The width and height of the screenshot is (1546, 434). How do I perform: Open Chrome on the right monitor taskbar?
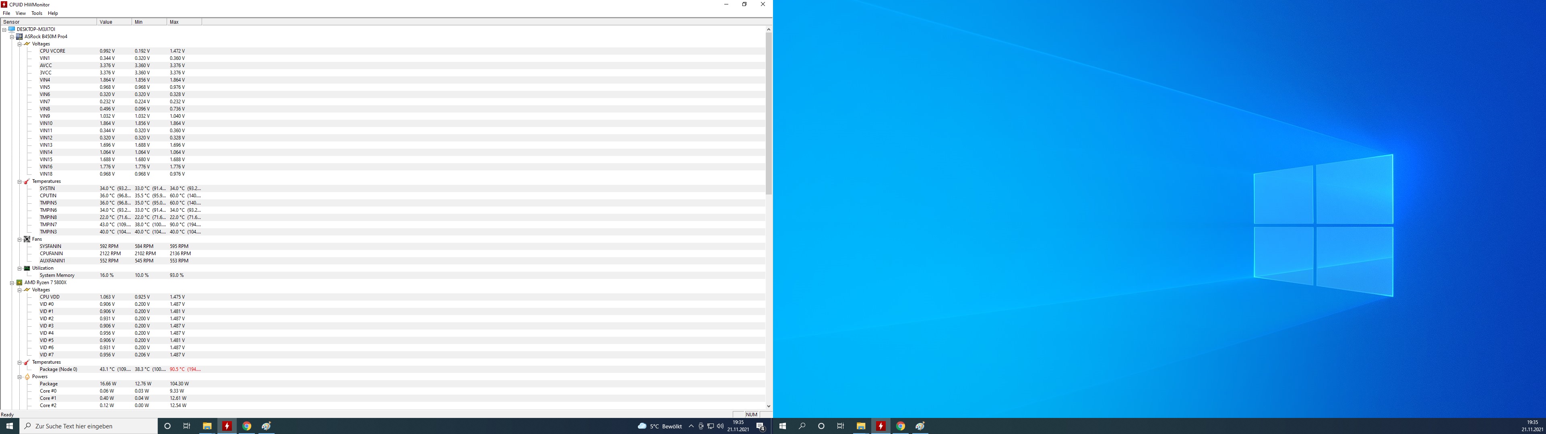(900, 426)
